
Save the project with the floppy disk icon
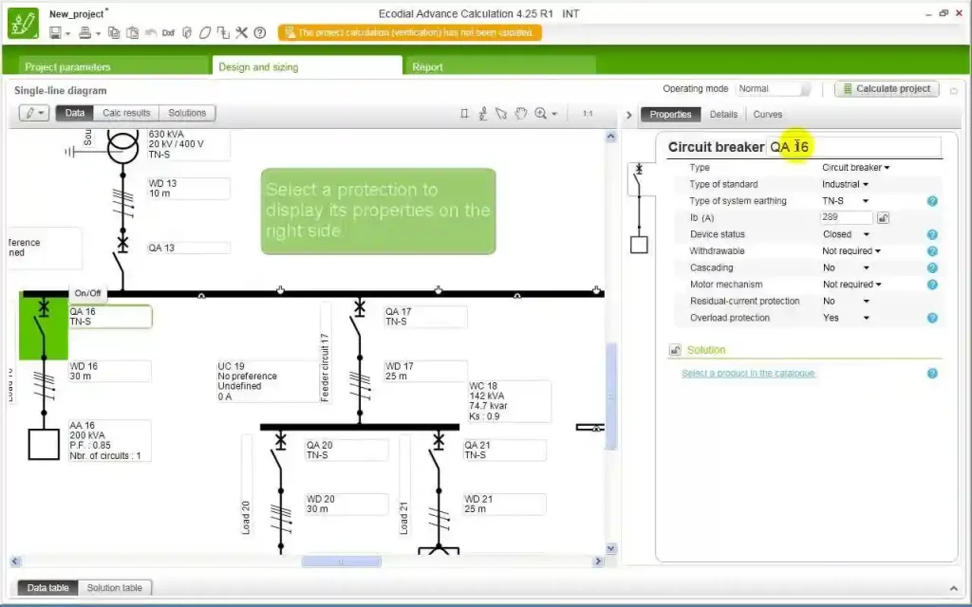tap(55, 33)
